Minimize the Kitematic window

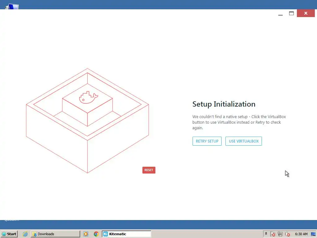280,13
